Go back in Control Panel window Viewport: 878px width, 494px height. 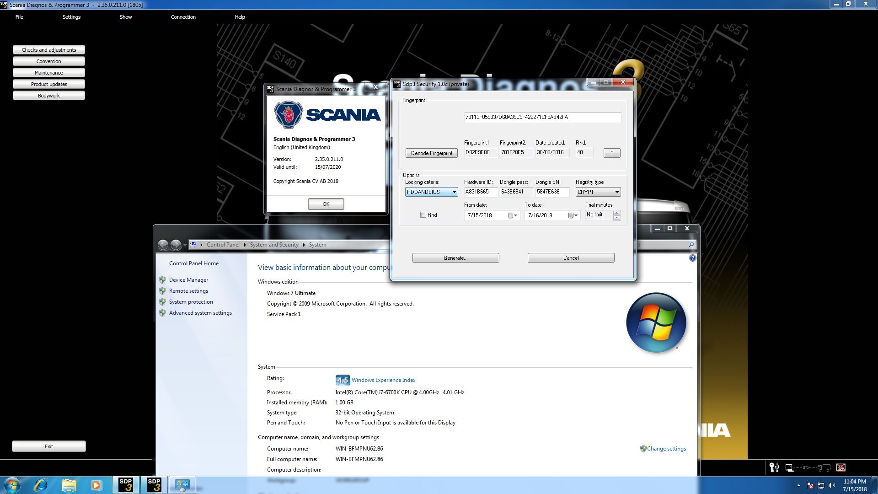pyautogui.click(x=163, y=245)
